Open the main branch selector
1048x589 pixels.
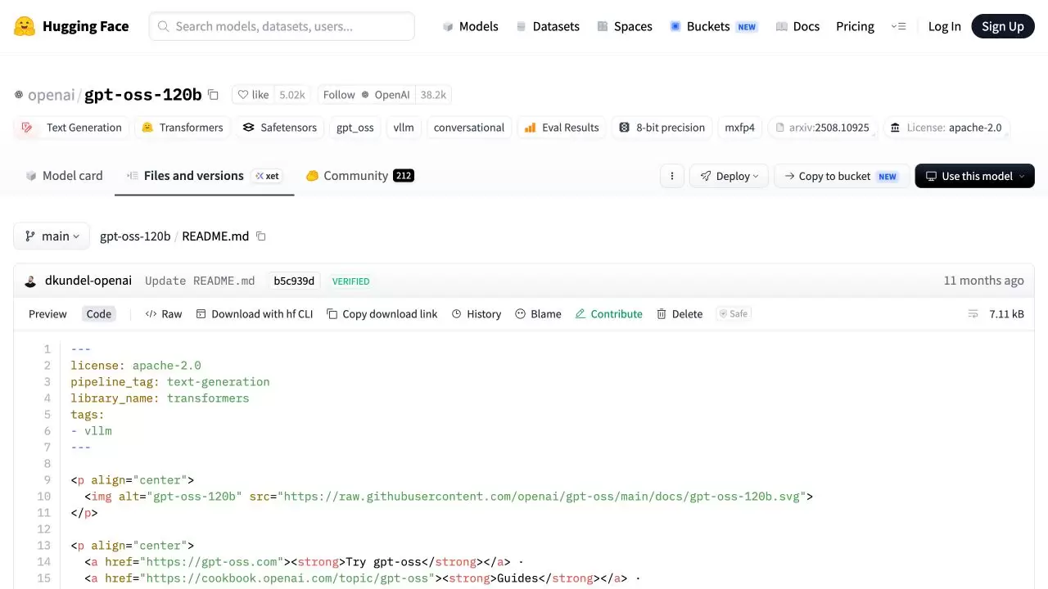(52, 236)
